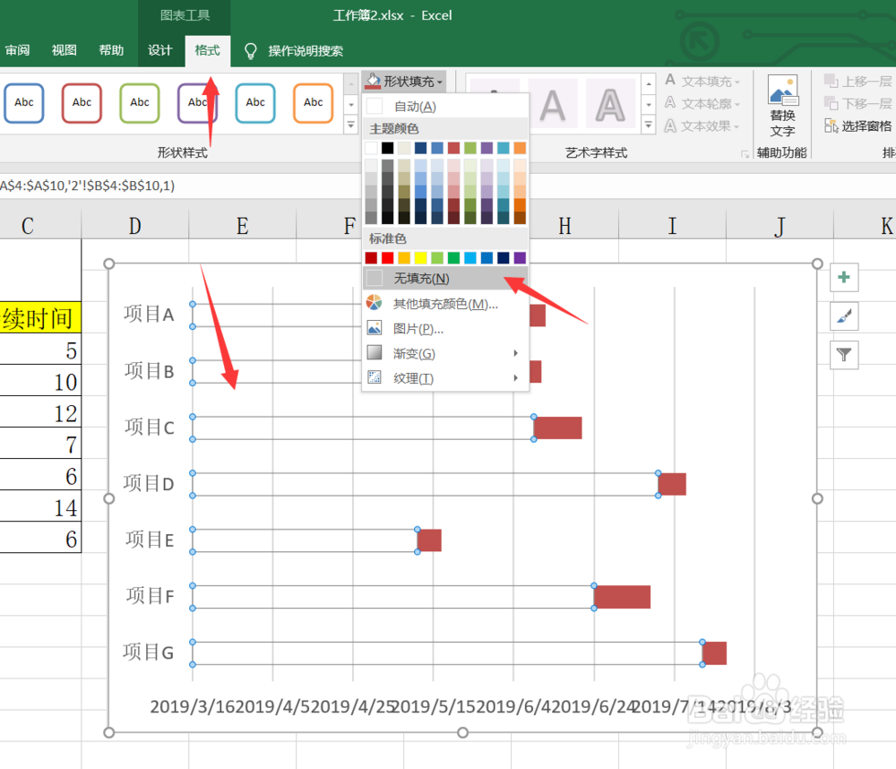The width and height of the screenshot is (896, 769).
Task: Expand the shape styles gallery more arrow
Action: tap(351, 124)
